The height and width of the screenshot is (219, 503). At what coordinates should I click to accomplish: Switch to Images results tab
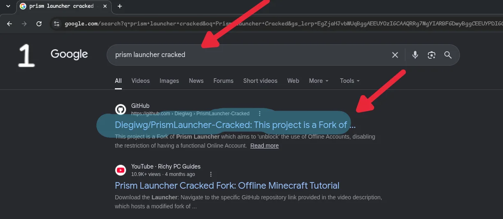tap(169, 81)
